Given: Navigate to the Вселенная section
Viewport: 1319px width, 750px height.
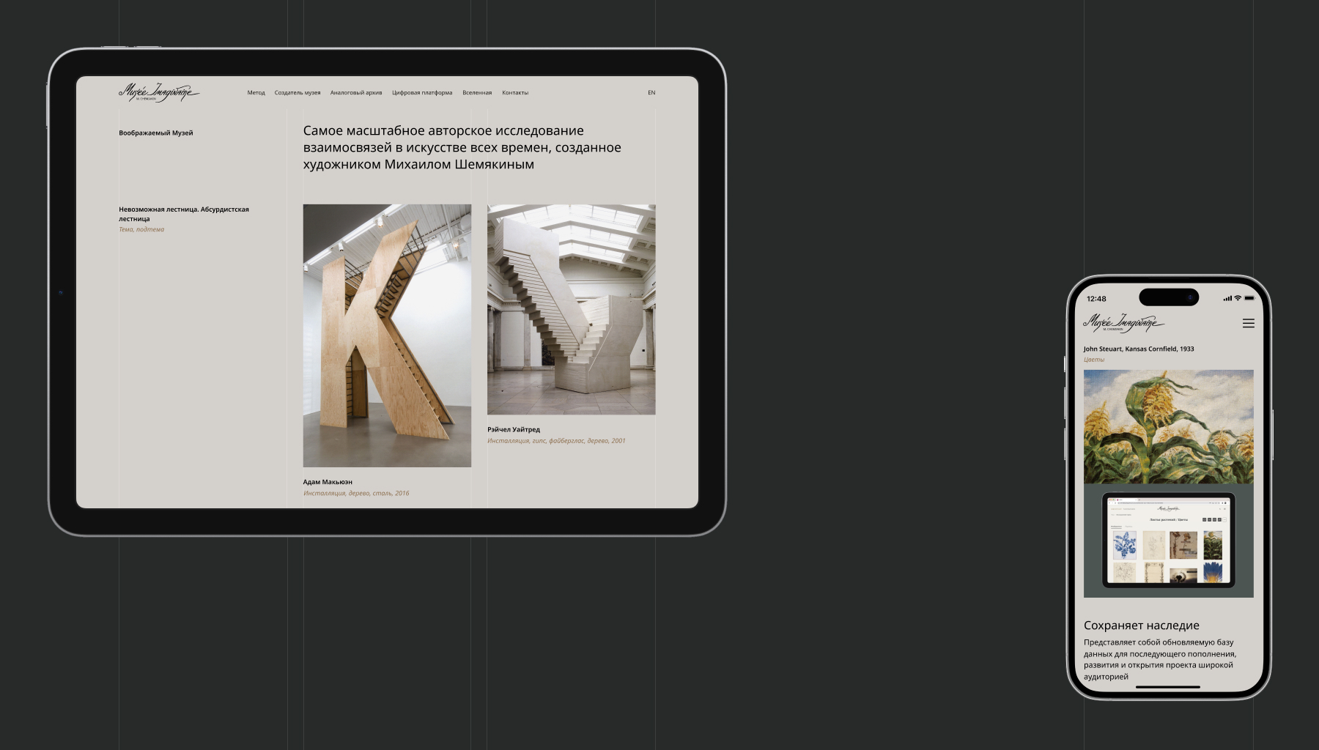Looking at the screenshot, I should 477,93.
